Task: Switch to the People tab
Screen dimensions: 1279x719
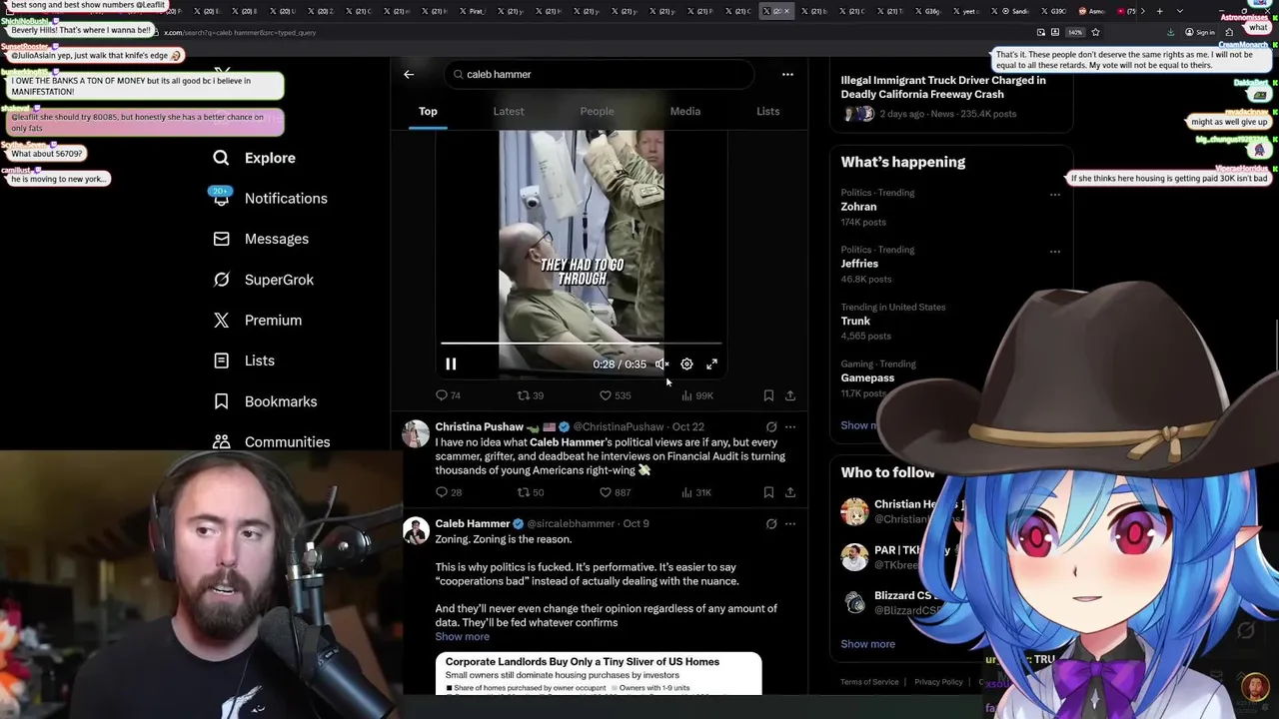Action: (x=597, y=111)
